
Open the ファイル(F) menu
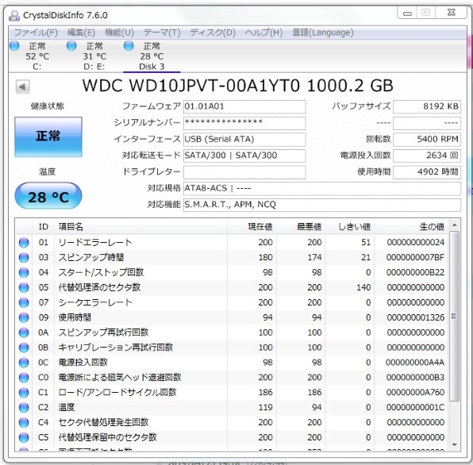click(x=36, y=33)
